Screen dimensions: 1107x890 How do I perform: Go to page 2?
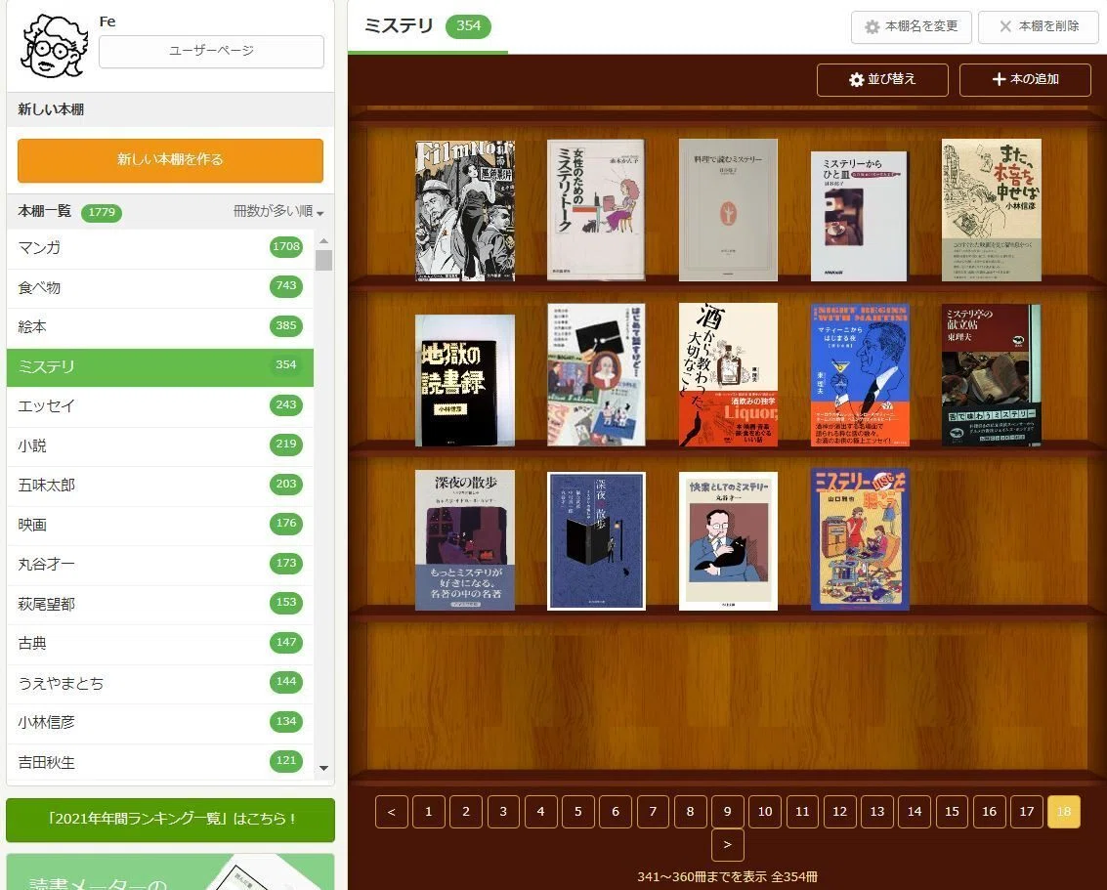[x=466, y=812]
